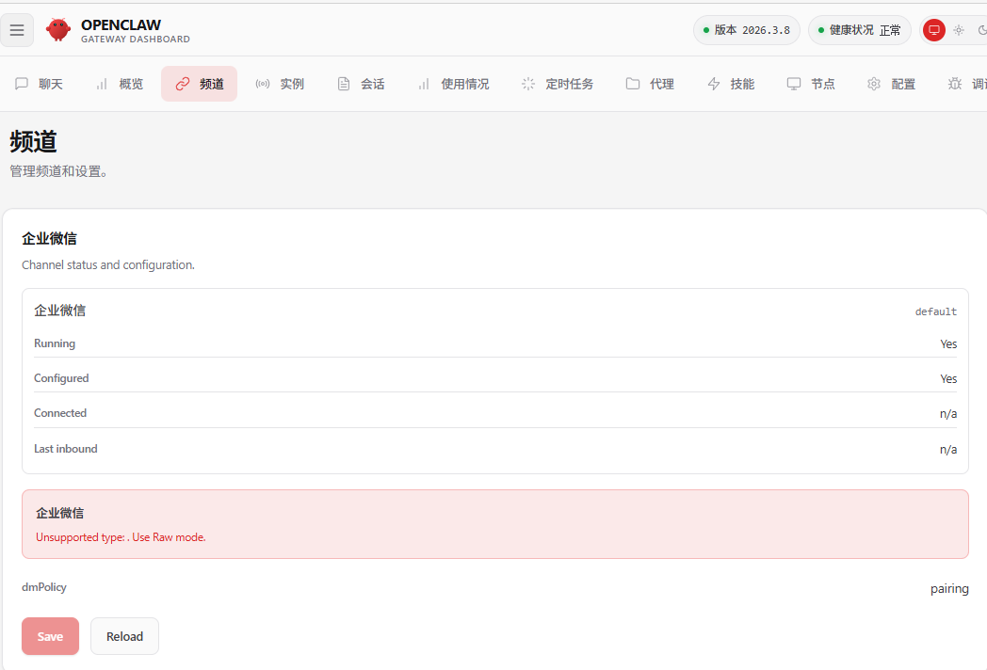Screen dimensions: 987x670
Task: Click the 健康状况 正常 status badge
Action: click(x=859, y=30)
